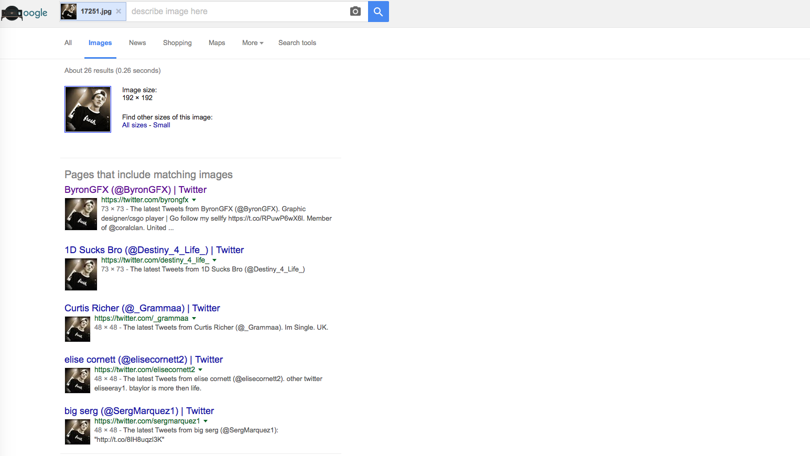The image size is (810, 456).
Task: Expand dropdown arrow next to twitter.com/elisecornett2
Action: (x=200, y=370)
